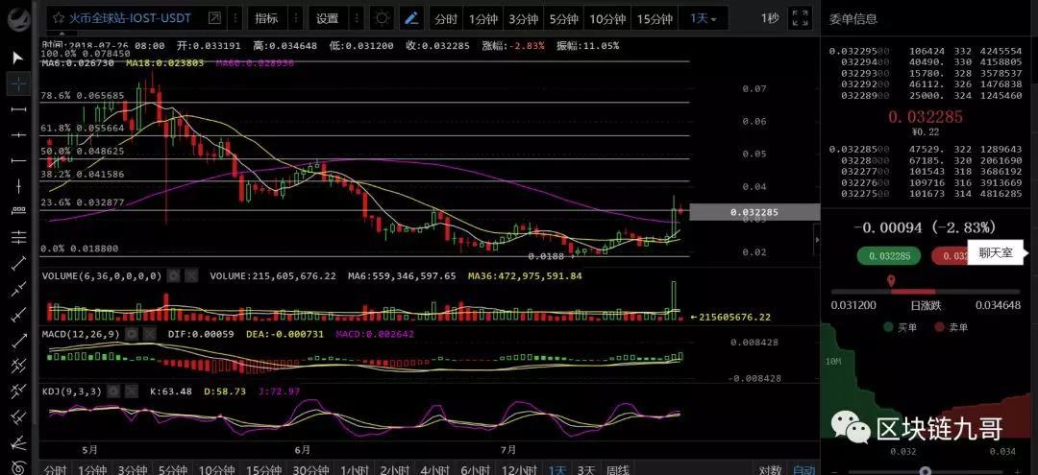Click the MACD(12,26,9) indicator title

[x=81, y=334]
